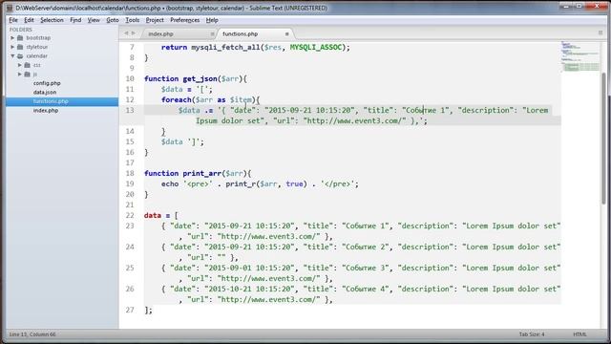
Task: Open the File menu
Action: click(13, 20)
